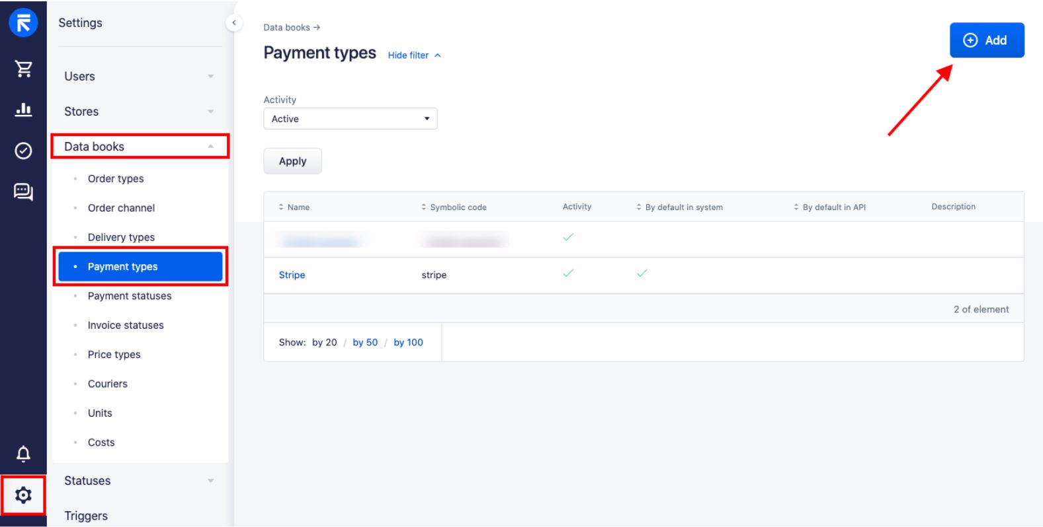1043x527 pixels.
Task: Click Hide filter link
Action: click(414, 55)
